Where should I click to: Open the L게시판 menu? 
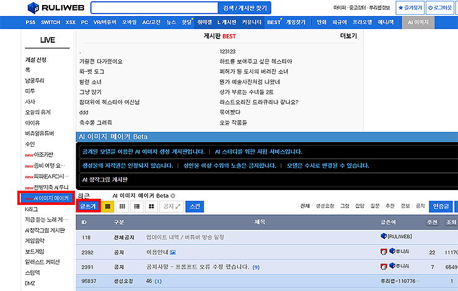point(227,22)
